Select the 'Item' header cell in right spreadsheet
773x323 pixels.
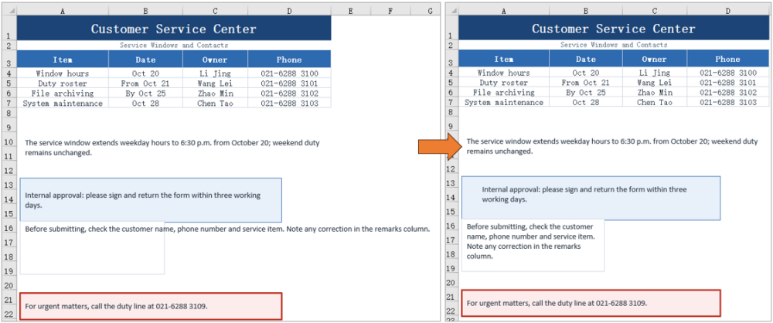[x=503, y=59]
